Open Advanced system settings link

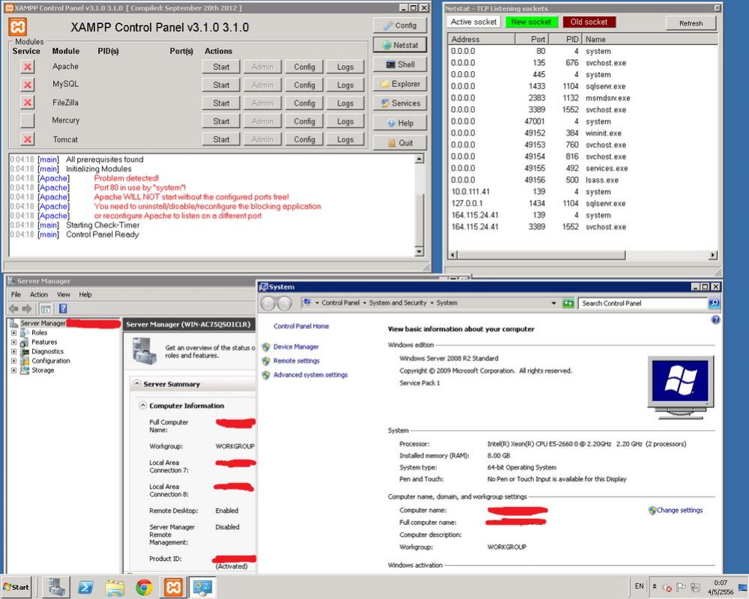coord(311,375)
